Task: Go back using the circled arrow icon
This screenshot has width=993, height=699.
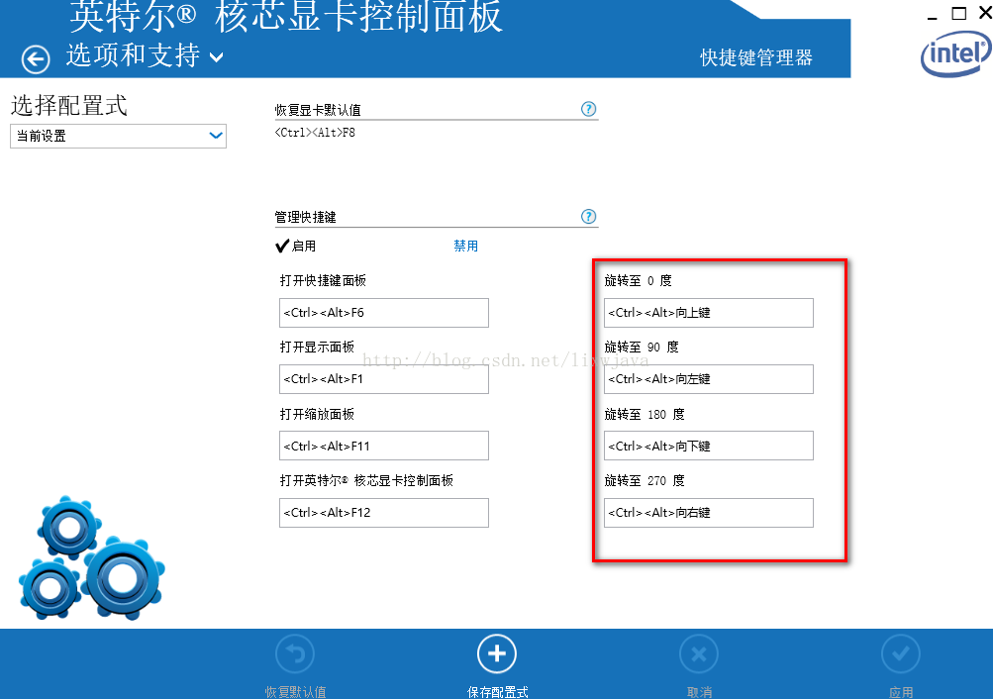Action: click(36, 59)
